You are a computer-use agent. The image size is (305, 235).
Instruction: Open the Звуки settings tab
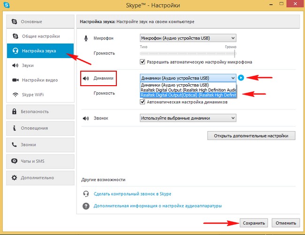click(x=28, y=66)
